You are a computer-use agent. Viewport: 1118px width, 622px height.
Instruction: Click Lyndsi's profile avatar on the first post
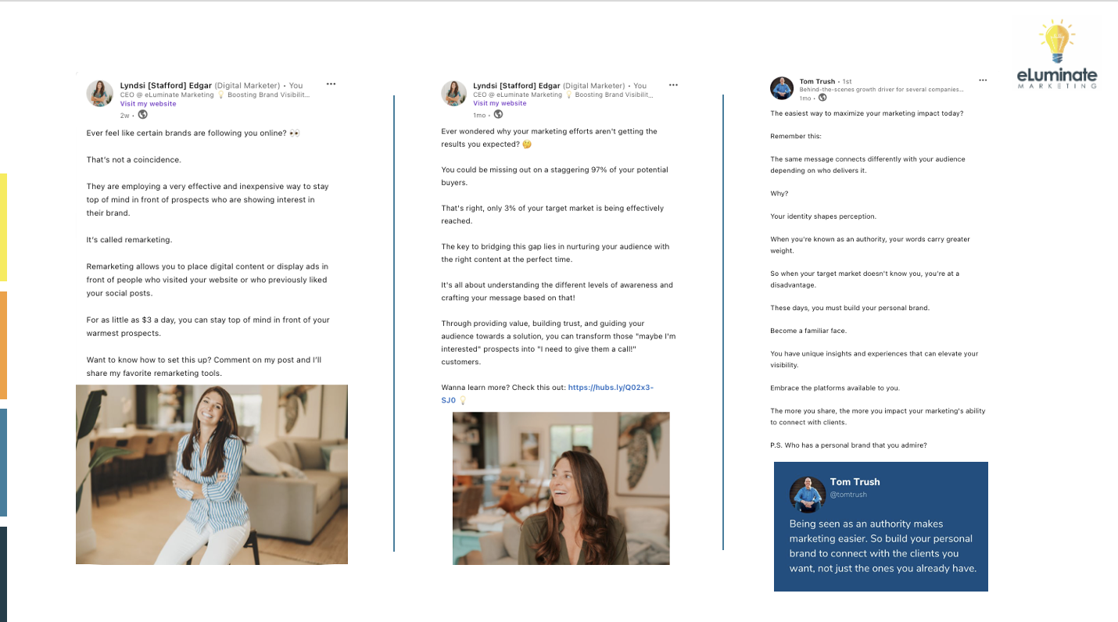100,94
